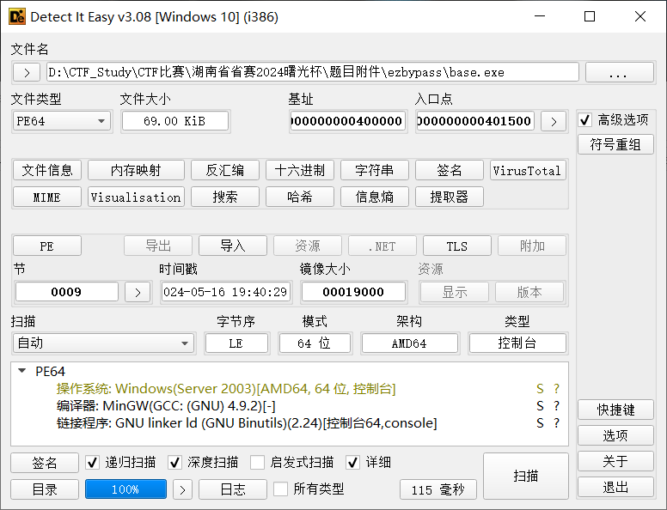Open the 反汇编 disassembler

(x=225, y=170)
